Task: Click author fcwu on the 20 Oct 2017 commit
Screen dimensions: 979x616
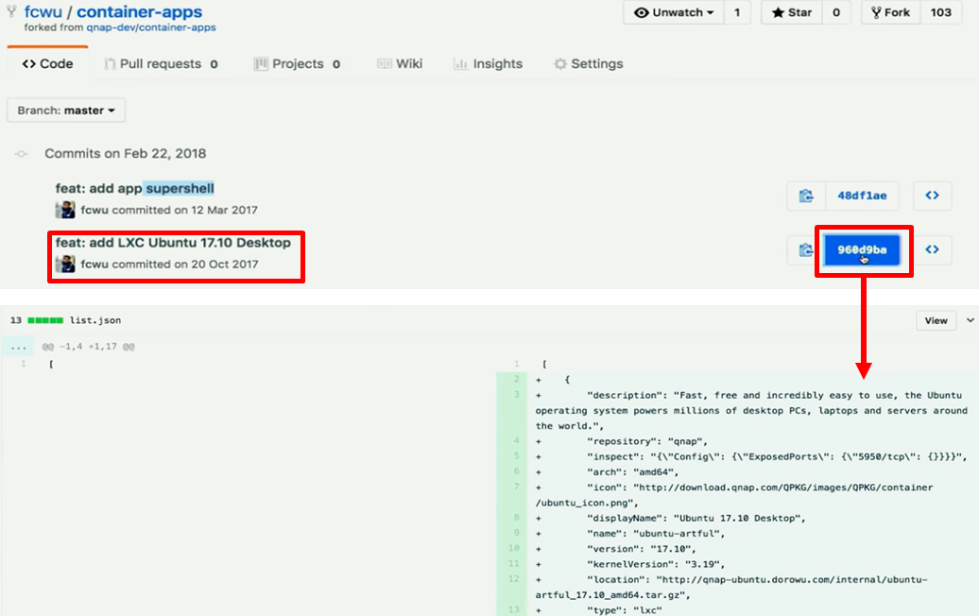Action: tap(94, 264)
